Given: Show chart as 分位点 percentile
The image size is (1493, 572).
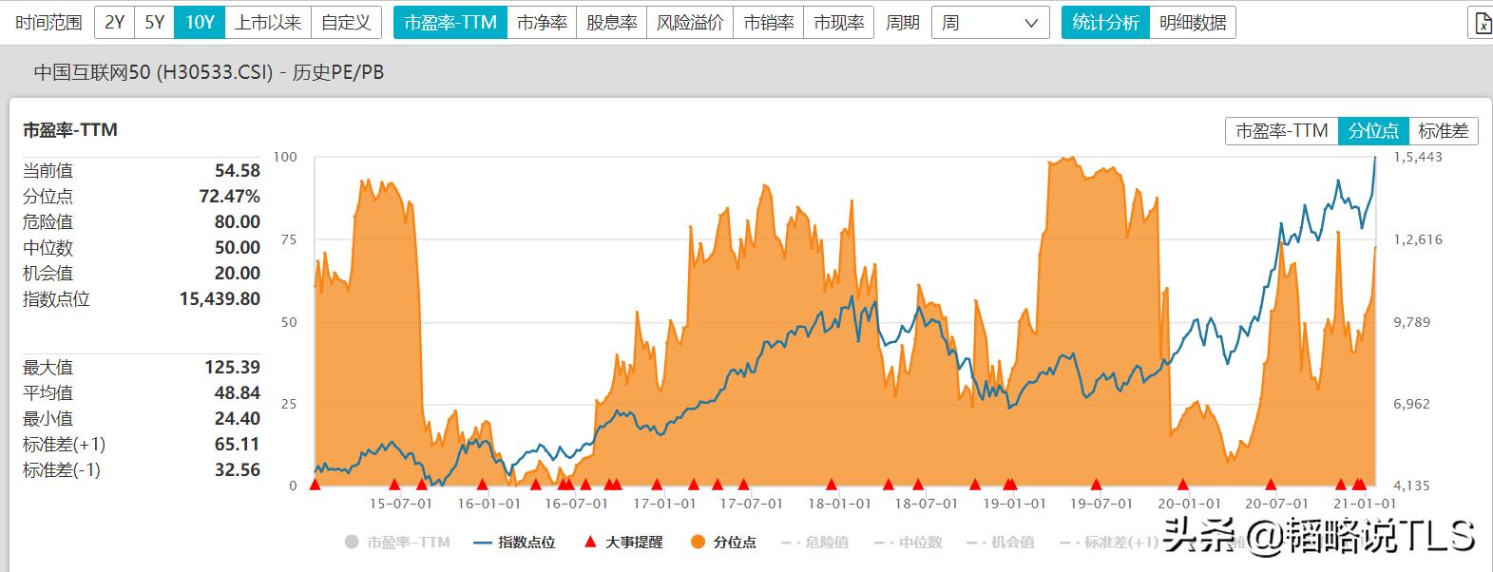Looking at the screenshot, I should [1373, 131].
